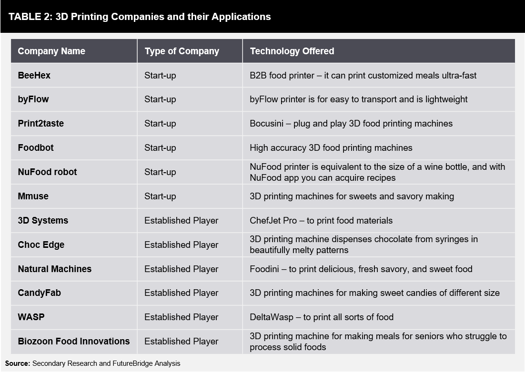
Task: Select the byFlow company name cell
Action: (x=74, y=99)
